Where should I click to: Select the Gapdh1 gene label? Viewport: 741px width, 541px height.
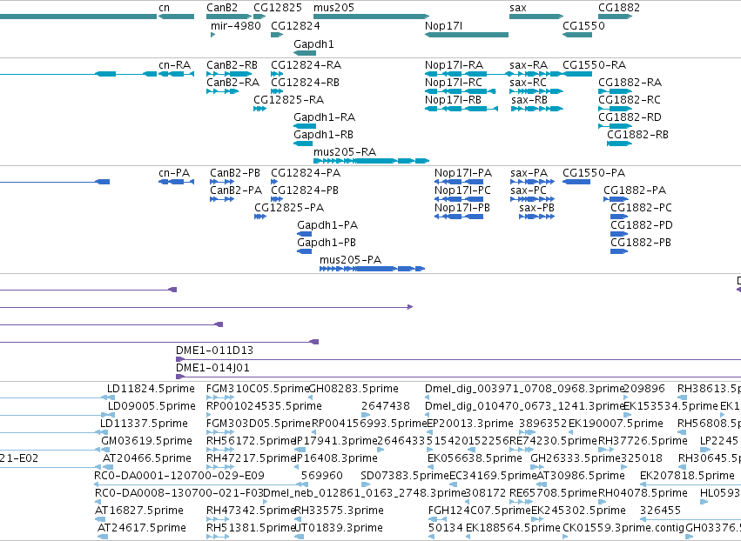(313, 43)
